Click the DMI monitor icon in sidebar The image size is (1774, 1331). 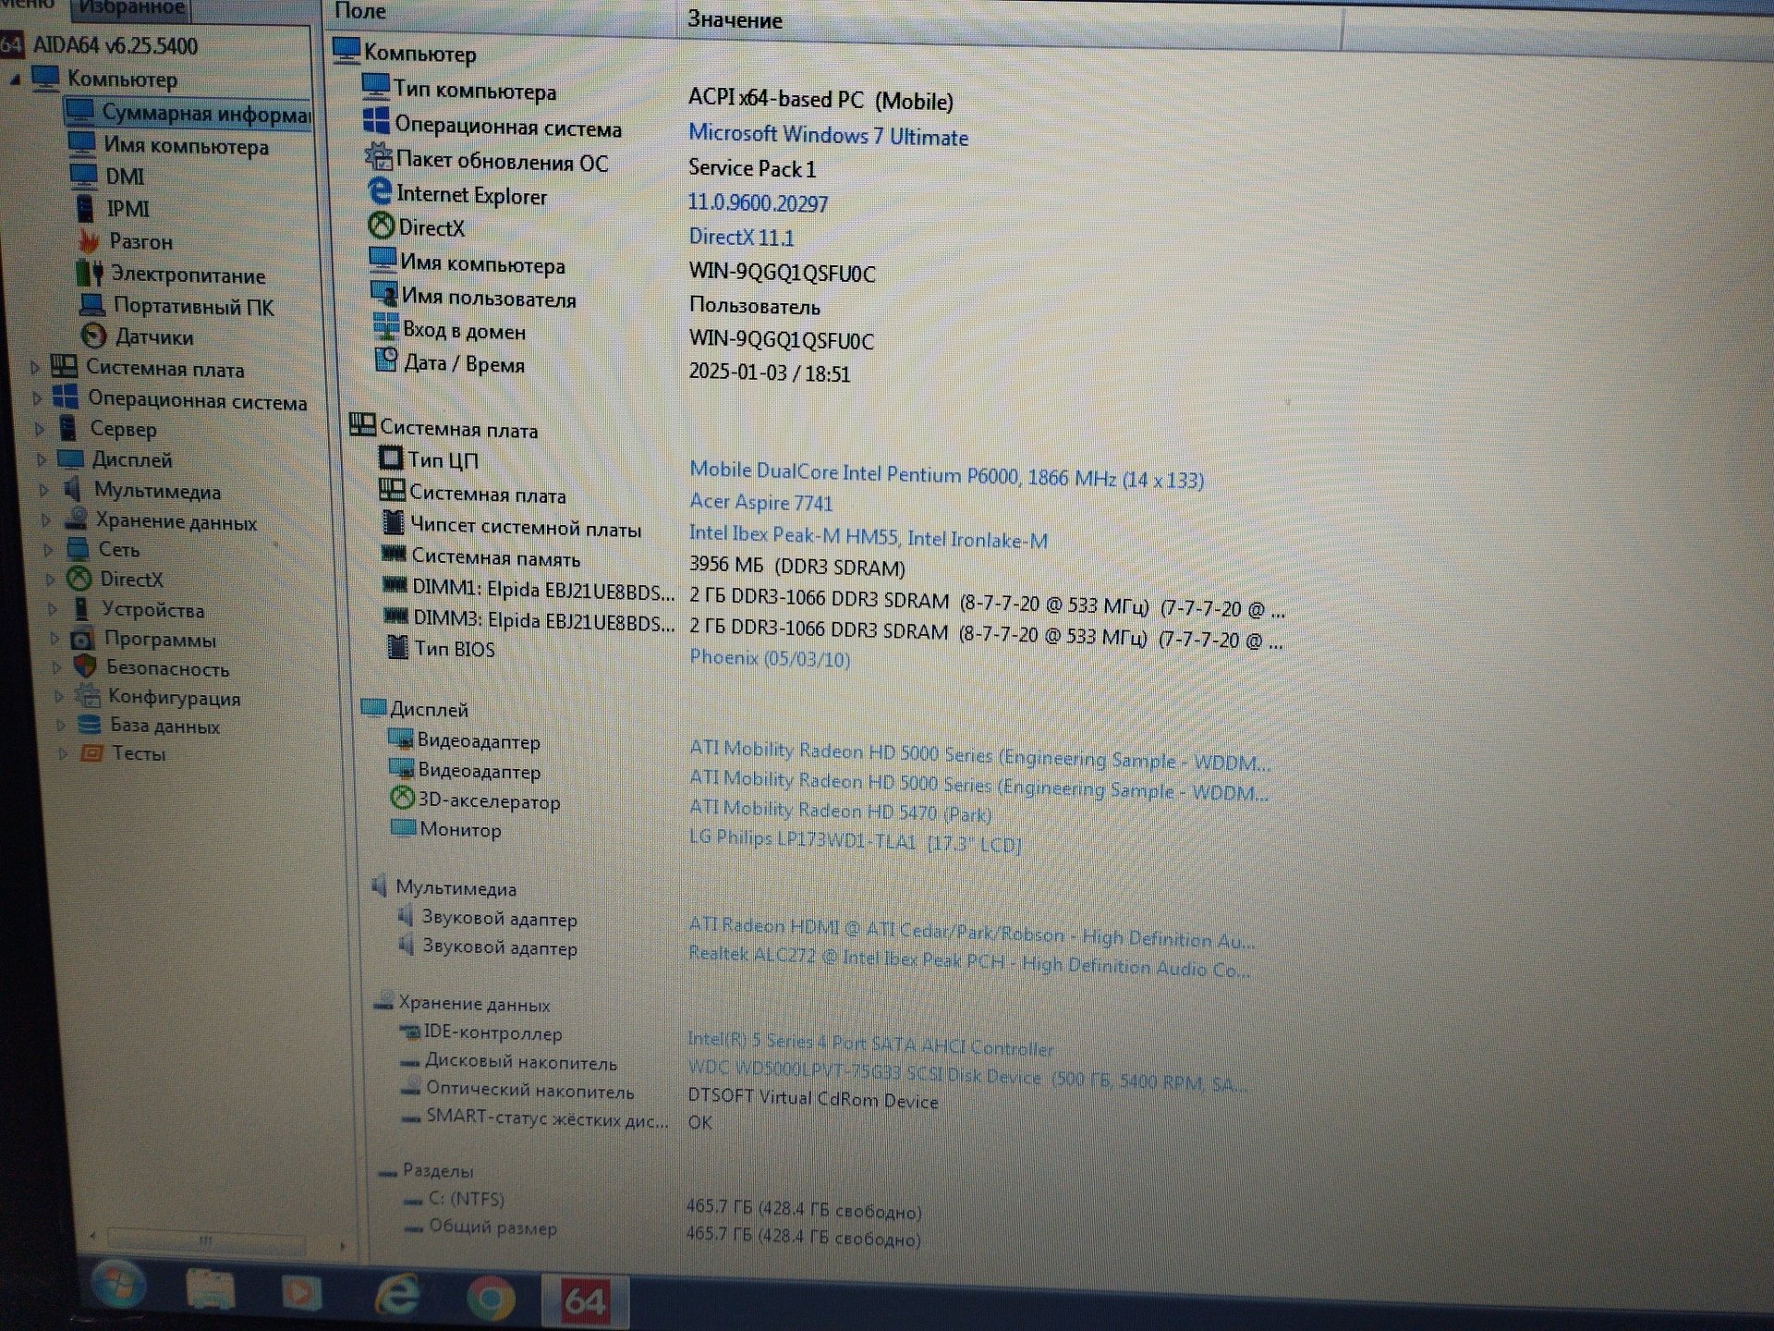tap(83, 175)
